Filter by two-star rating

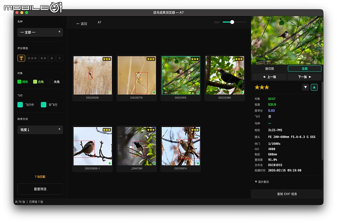pyautogui.click(x=43, y=58)
